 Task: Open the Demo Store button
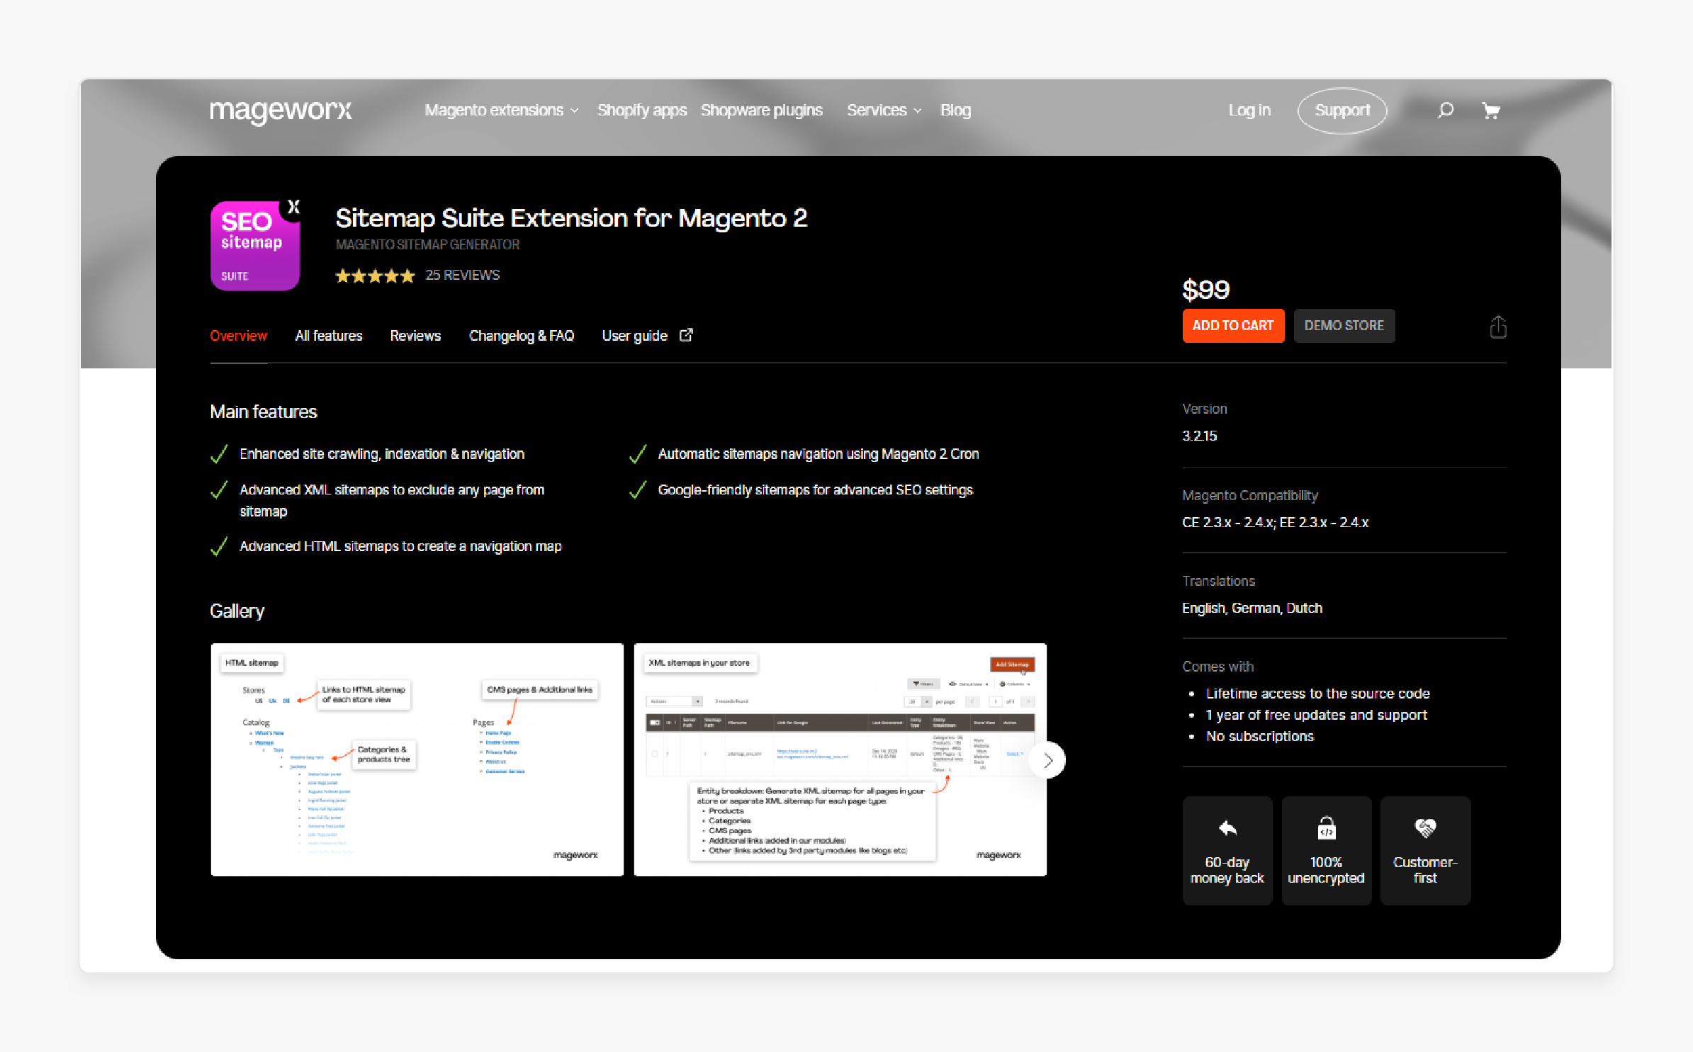1344,326
